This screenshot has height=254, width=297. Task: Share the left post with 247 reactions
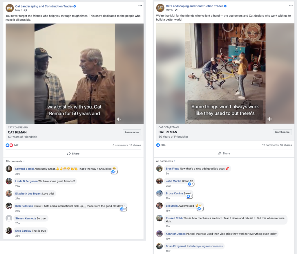73,154
